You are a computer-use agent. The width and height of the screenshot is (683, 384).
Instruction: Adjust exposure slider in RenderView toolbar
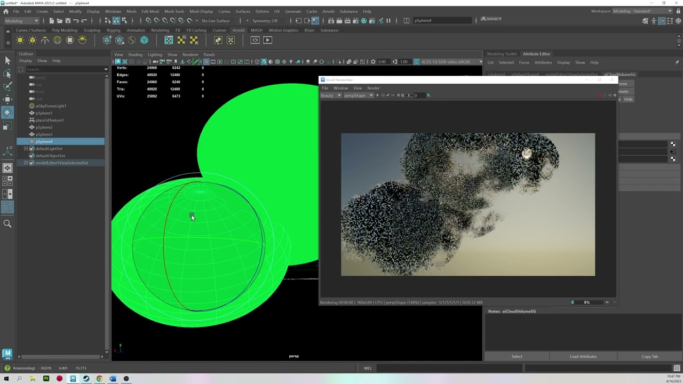[x=409, y=95]
